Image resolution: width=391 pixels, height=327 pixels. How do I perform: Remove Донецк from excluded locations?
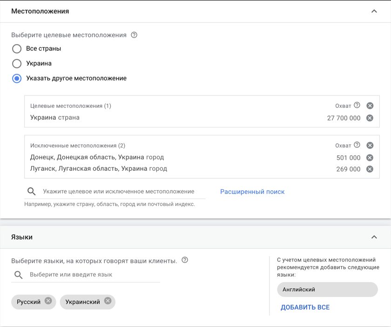click(x=370, y=158)
